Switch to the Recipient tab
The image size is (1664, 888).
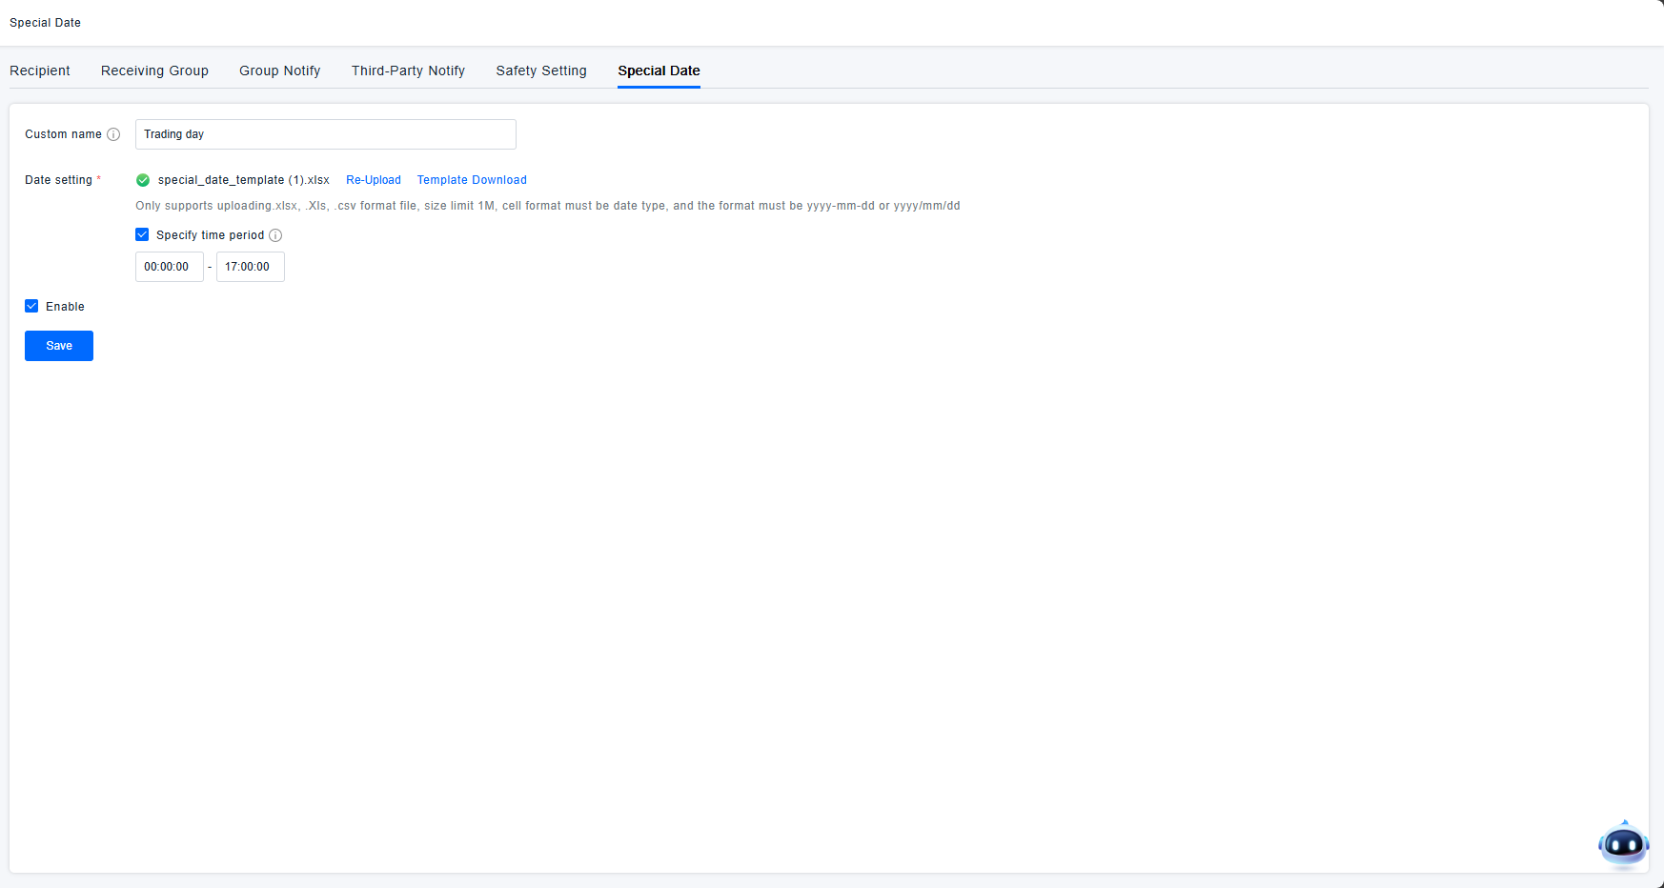click(40, 71)
